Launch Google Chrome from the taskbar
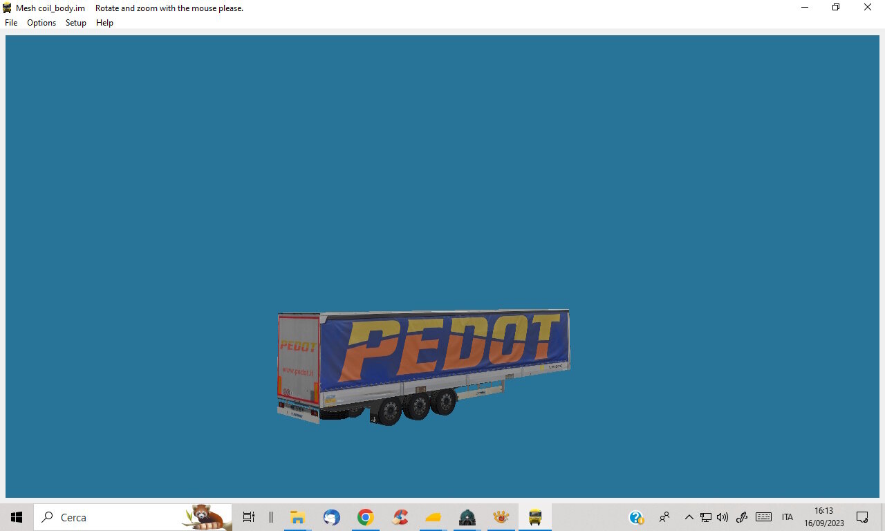The width and height of the screenshot is (885, 531). (x=366, y=517)
